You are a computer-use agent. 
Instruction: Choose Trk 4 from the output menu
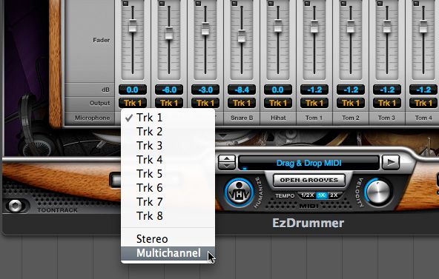coord(168,160)
